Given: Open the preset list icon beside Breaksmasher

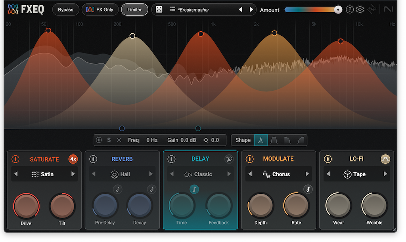Looking at the screenshot, I should 172,10.
